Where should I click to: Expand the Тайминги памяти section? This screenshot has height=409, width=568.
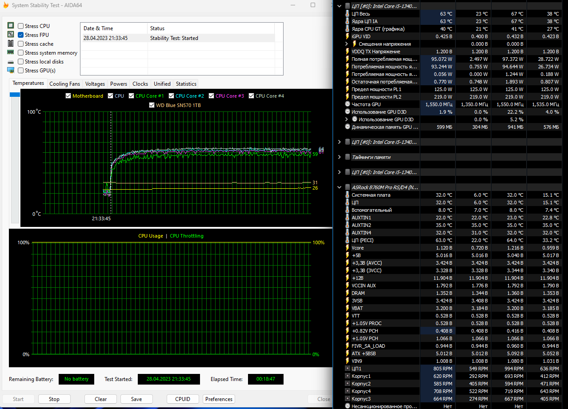(340, 157)
